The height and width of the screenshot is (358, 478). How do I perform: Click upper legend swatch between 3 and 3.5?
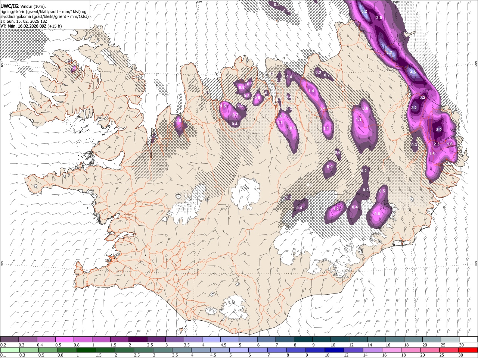[174, 340]
